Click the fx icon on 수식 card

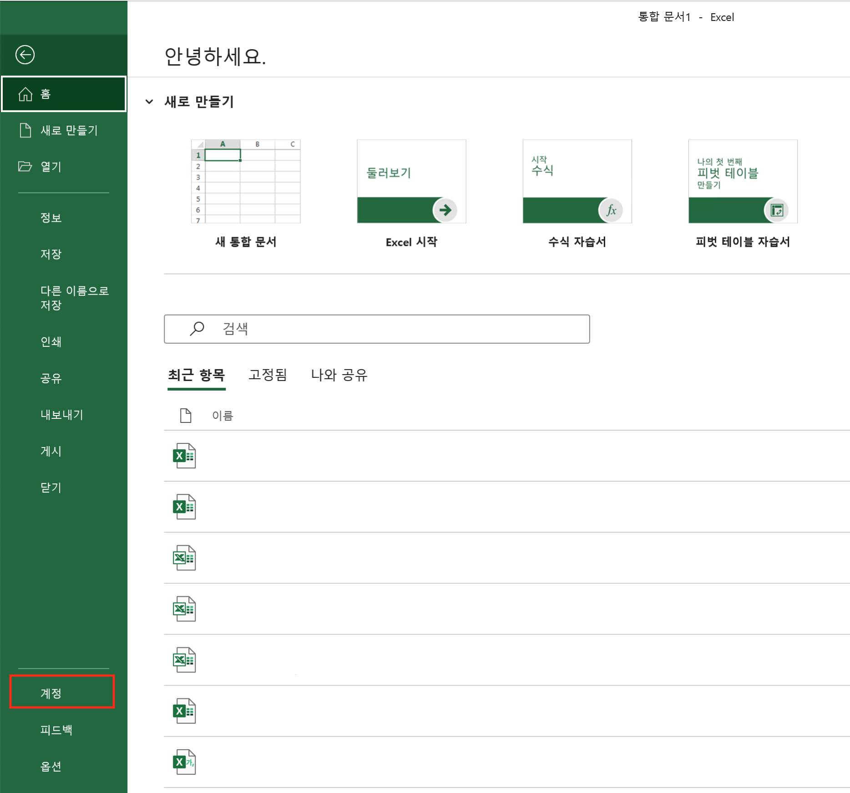[x=611, y=210]
